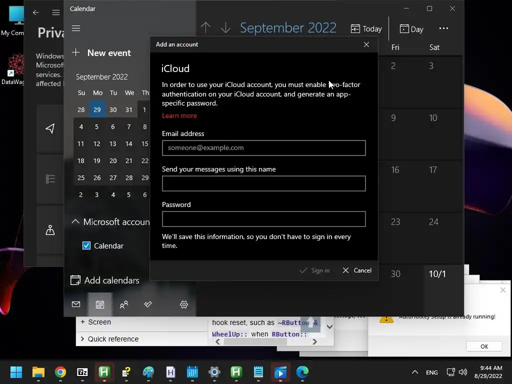Go to previous month with up arrow

coord(205,28)
